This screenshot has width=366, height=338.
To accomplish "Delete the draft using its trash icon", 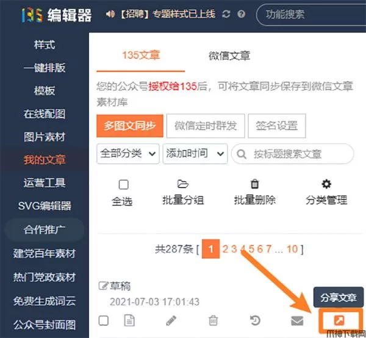I will (213, 320).
